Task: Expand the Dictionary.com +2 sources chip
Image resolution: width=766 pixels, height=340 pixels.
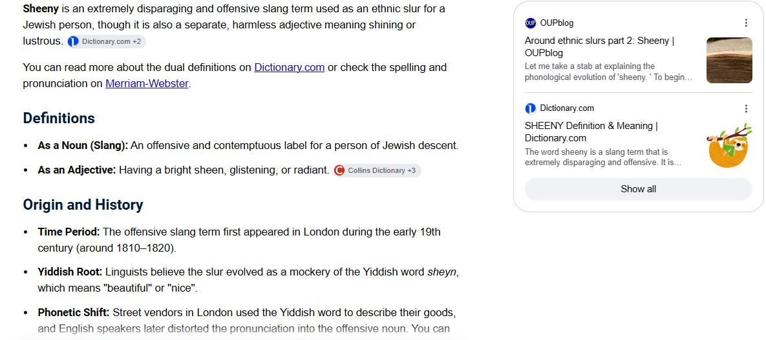Action: coord(106,41)
